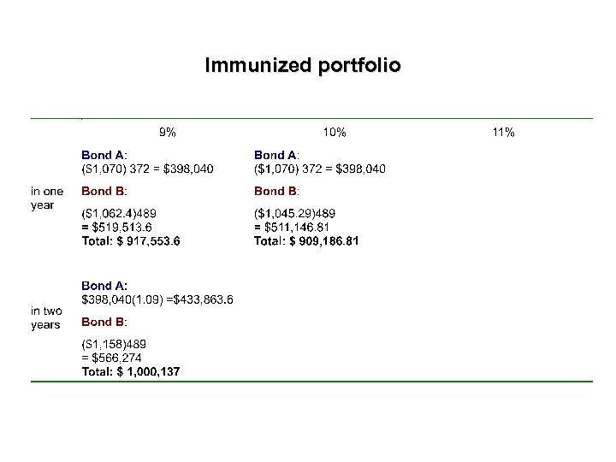Viewport: 616px width, 462px height.
Task: Click the "Total: $ 1,000,137" line
Action: pos(131,372)
